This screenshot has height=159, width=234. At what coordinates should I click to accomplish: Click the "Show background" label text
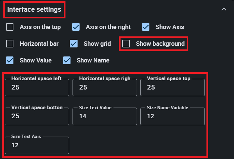160,44
